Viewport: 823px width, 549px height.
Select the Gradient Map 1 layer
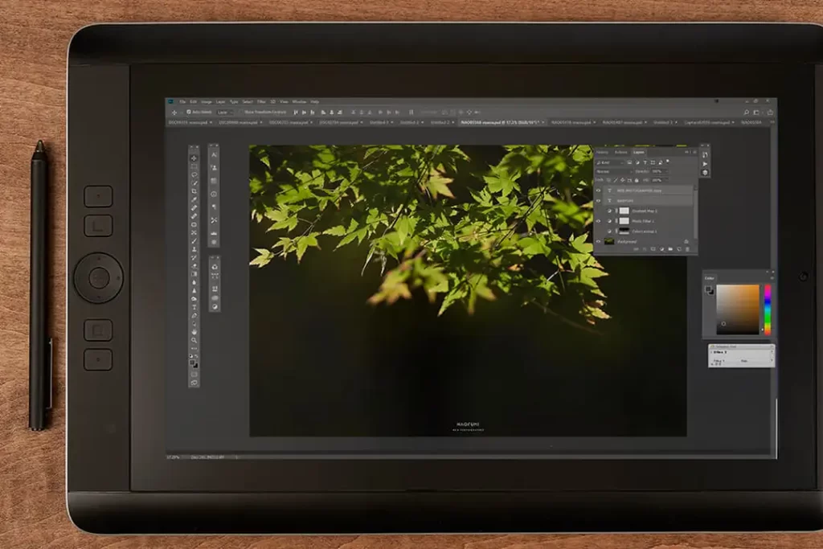(644, 211)
